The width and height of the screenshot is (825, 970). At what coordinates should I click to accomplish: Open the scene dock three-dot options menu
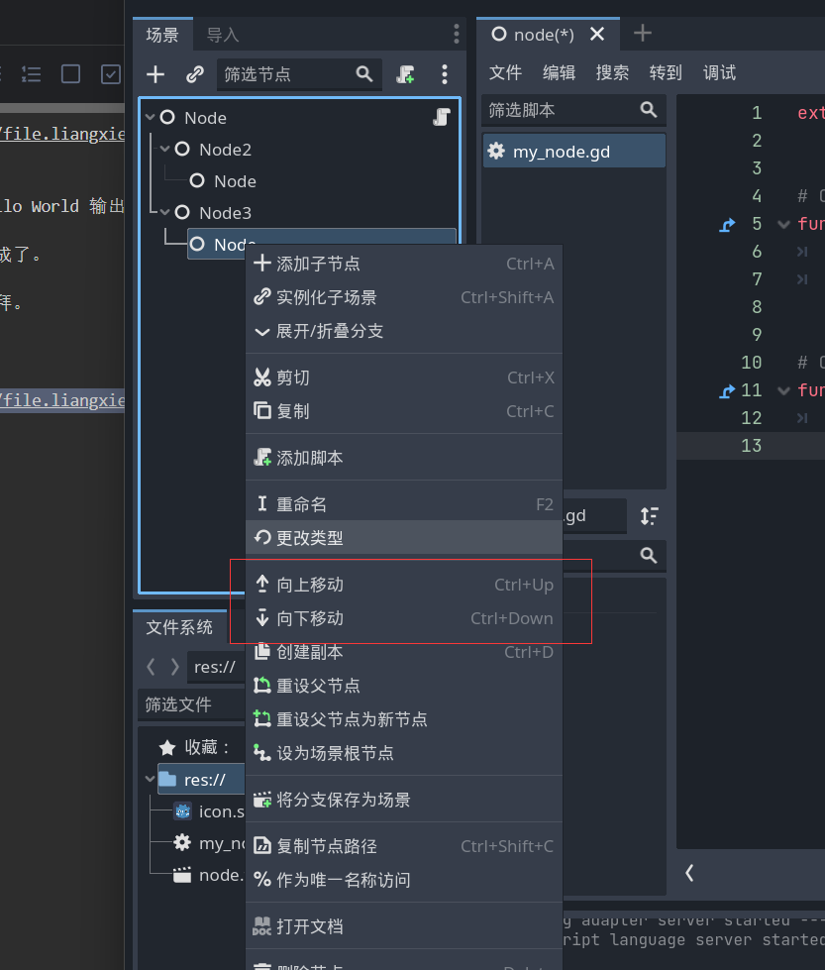pyautogui.click(x=445, y=74)
